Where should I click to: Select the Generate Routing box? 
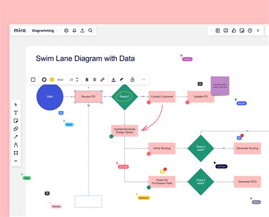click(247, 148)
